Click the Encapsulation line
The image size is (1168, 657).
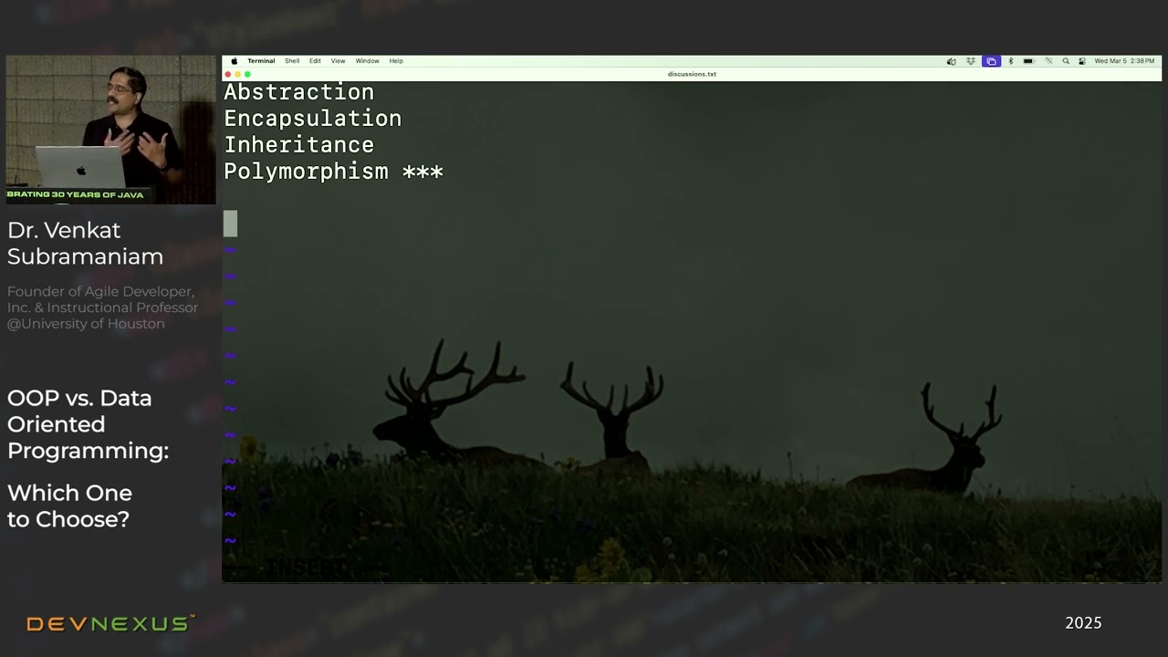pos(313,119)
